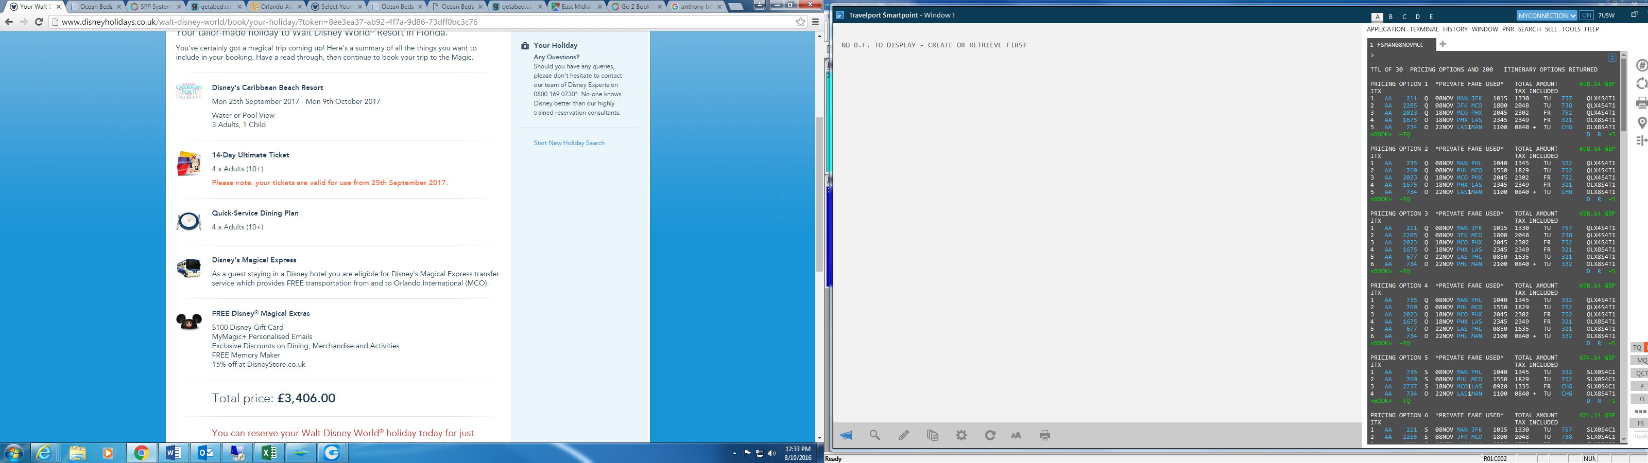
Task: Click BOOK under Pricing Option 1
Action: coord(1381,135)
